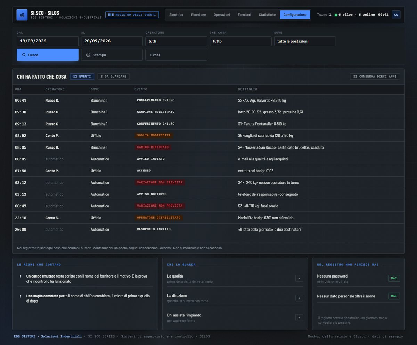
Task: Click the Soglia modificata event badge
Action: pos(154,135)
